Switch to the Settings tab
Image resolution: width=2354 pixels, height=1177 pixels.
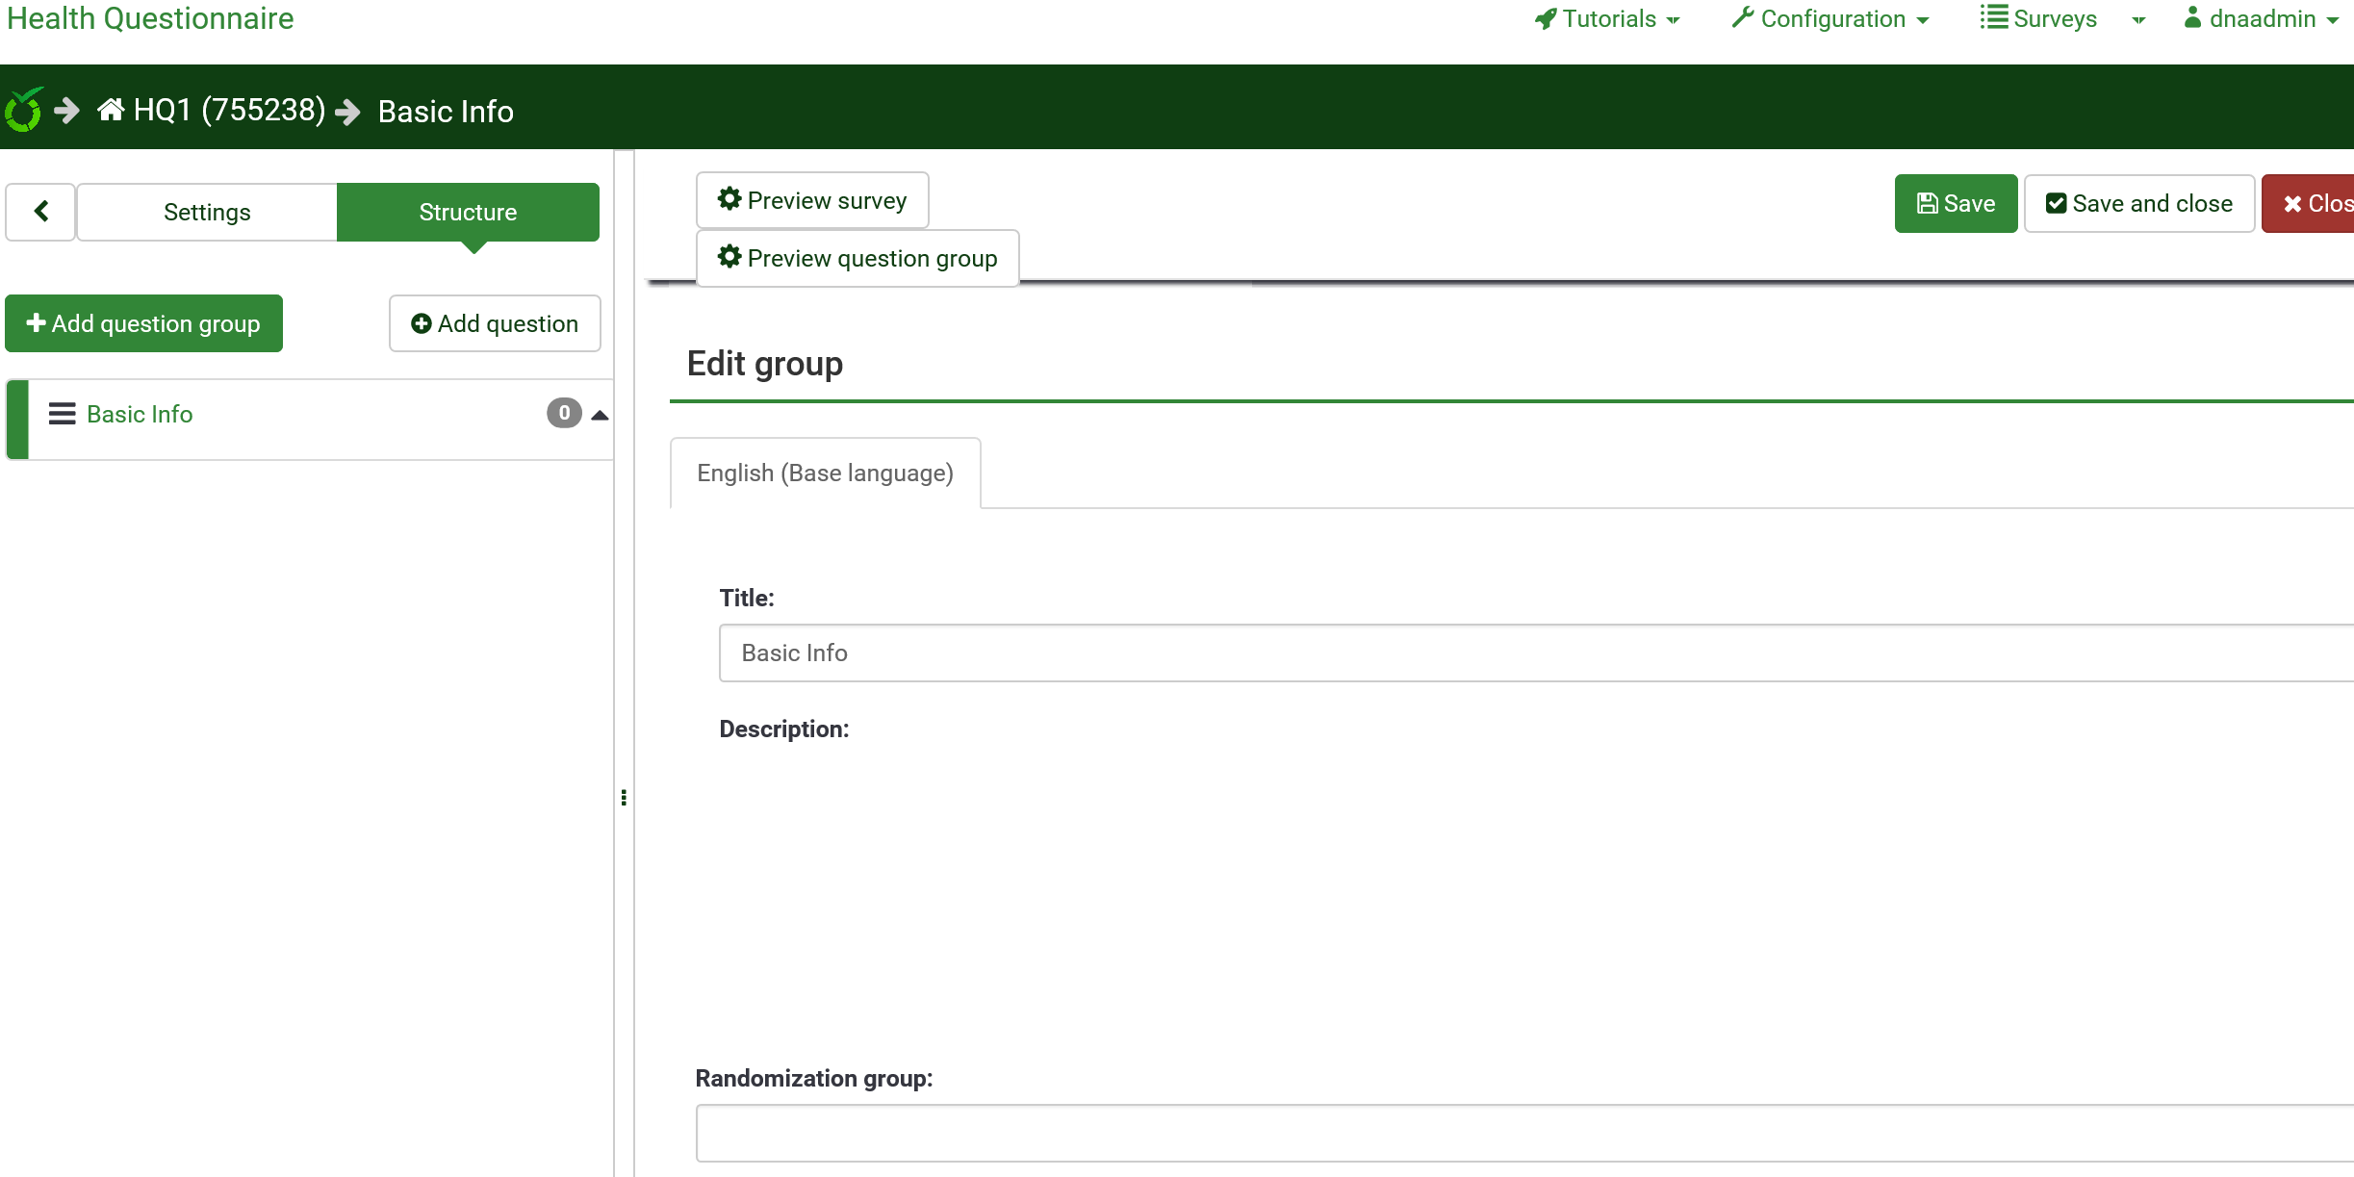point(207,212)
